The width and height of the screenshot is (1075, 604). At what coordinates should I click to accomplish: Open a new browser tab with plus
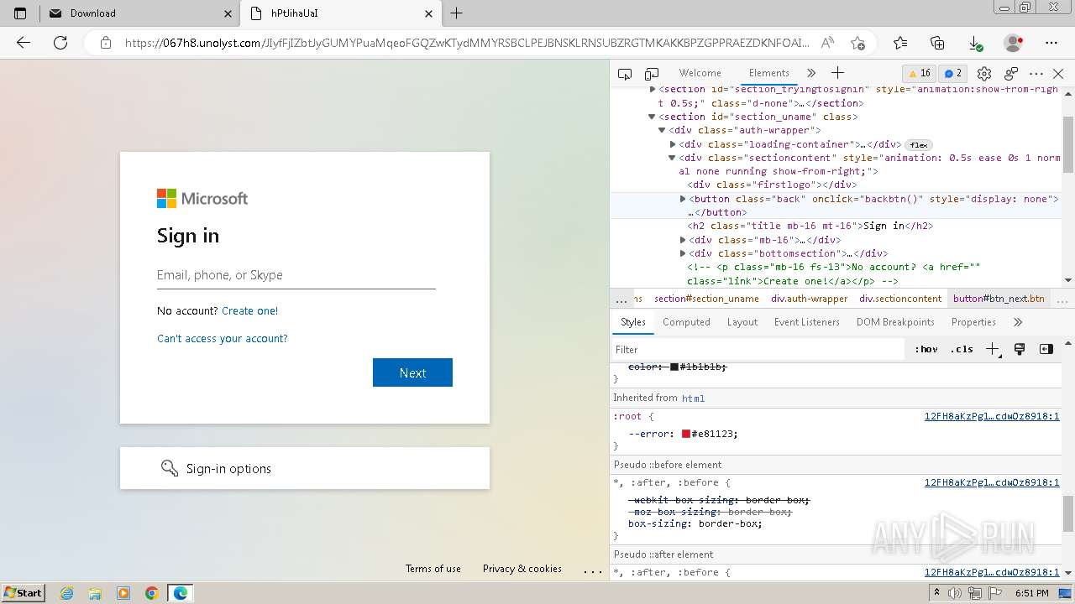point(457,13)
